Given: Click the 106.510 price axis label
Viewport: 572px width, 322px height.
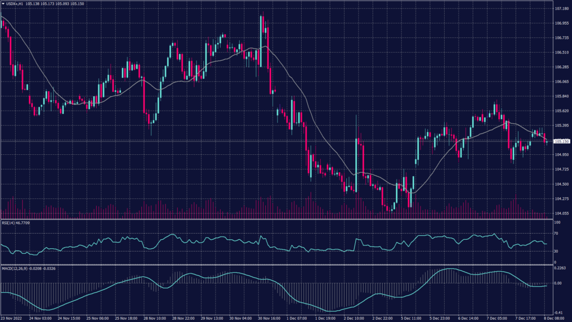Looking at the screenshot, I should (561, 53).
